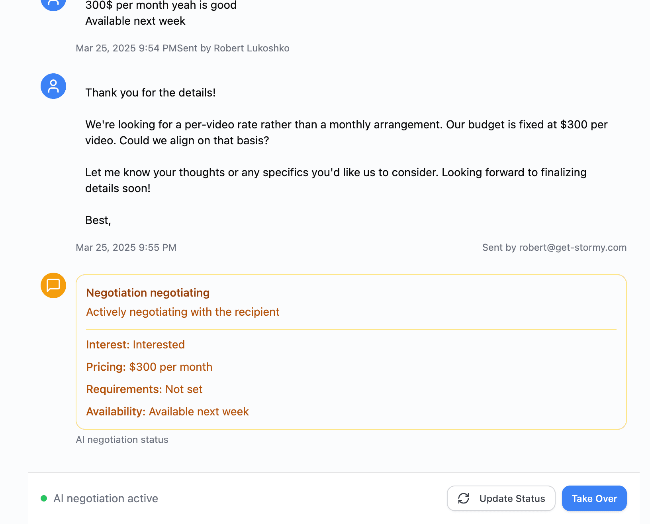
Task: Click the 'Pricing: $300 per month' line
Action: pyautogui.click(x=149, y=367)
